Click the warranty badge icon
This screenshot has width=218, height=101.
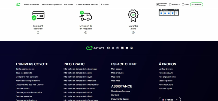pyautogui.click(x=133, y=16)
